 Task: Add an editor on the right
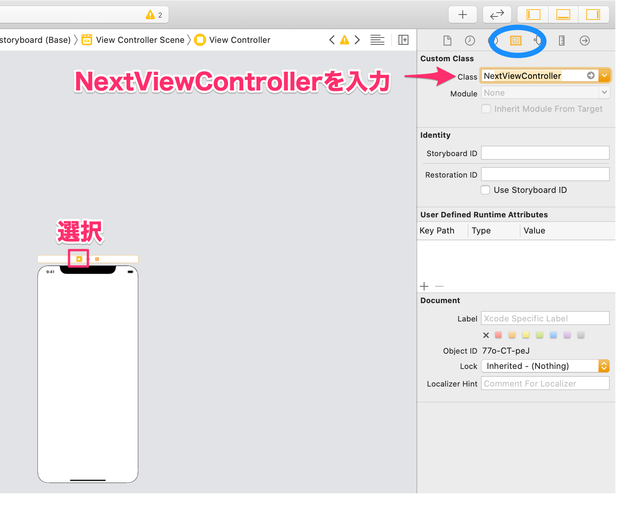click(403, 40)
